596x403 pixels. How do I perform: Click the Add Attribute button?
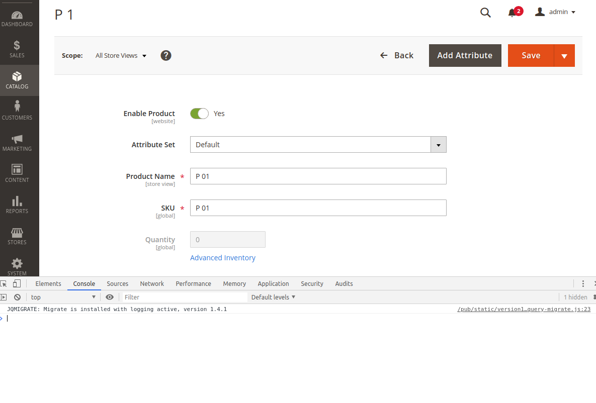[465, 55]
